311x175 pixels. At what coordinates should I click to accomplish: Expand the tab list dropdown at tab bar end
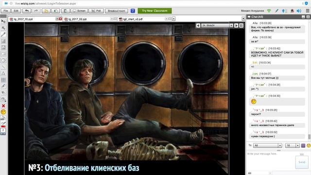(x=243, y=18)
